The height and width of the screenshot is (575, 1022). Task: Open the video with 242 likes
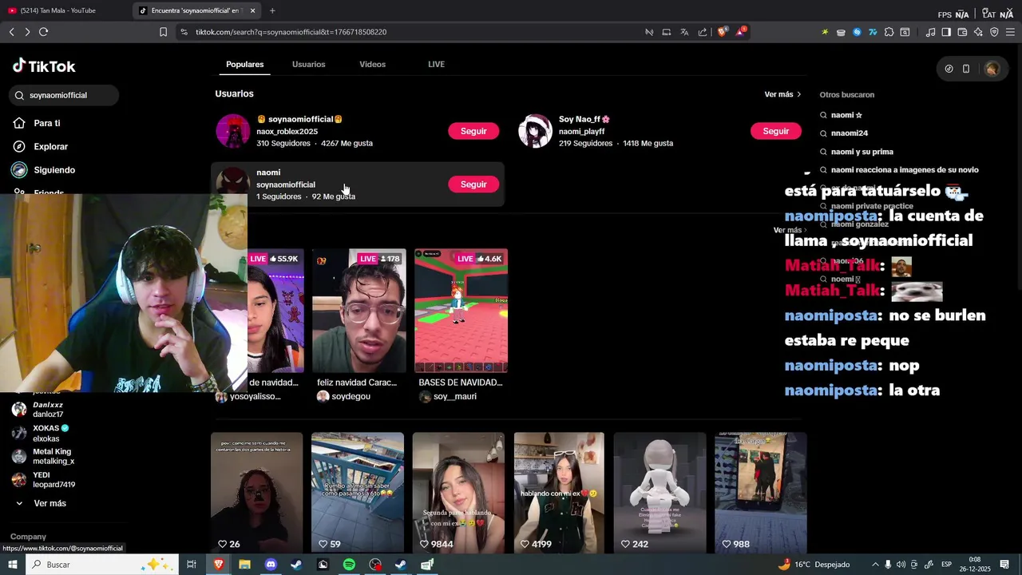point(660,493)
